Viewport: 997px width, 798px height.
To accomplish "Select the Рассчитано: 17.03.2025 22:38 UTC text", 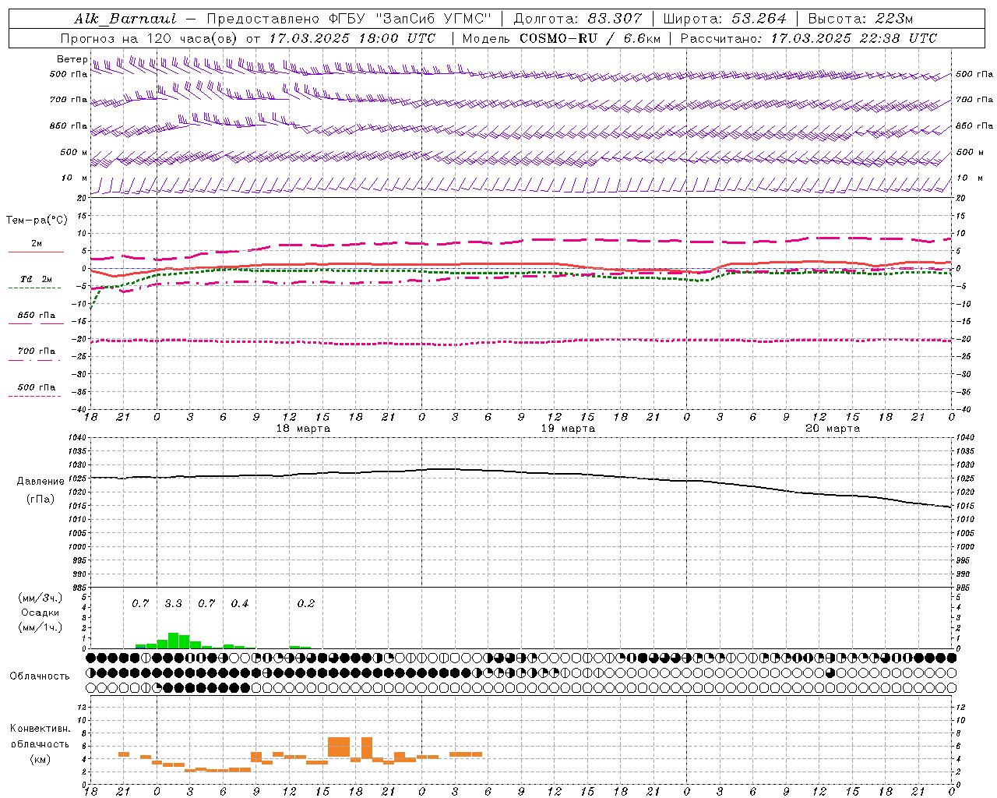I will 809,38.
